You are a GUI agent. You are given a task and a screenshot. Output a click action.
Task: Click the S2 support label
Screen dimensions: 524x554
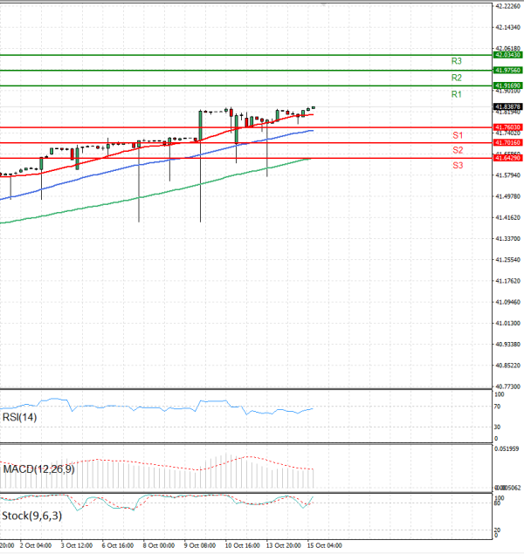[457, 150]
